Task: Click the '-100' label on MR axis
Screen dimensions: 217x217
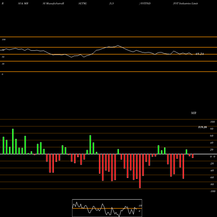Action: point(213,191)
